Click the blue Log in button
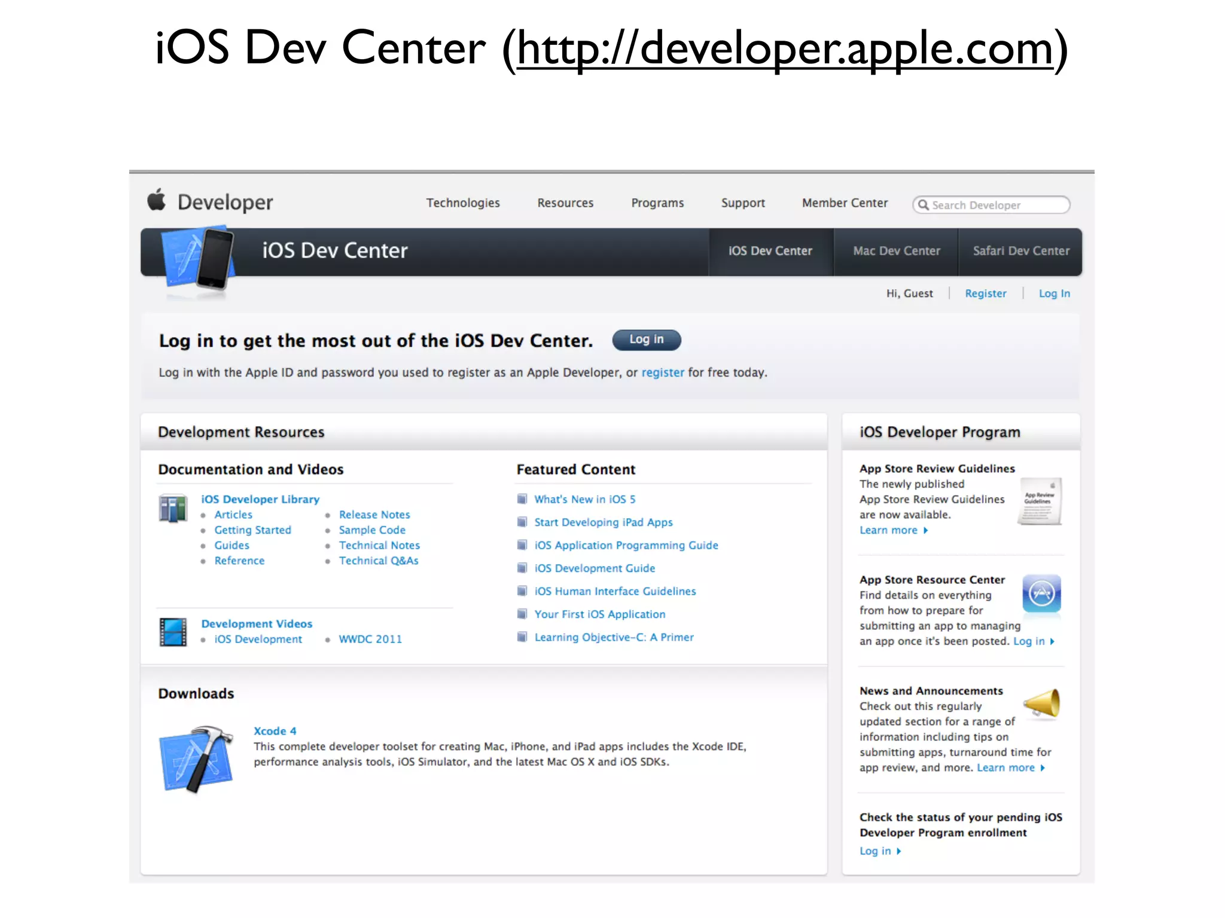Viewport: 1225px width, 918px height. pos(647,340)
